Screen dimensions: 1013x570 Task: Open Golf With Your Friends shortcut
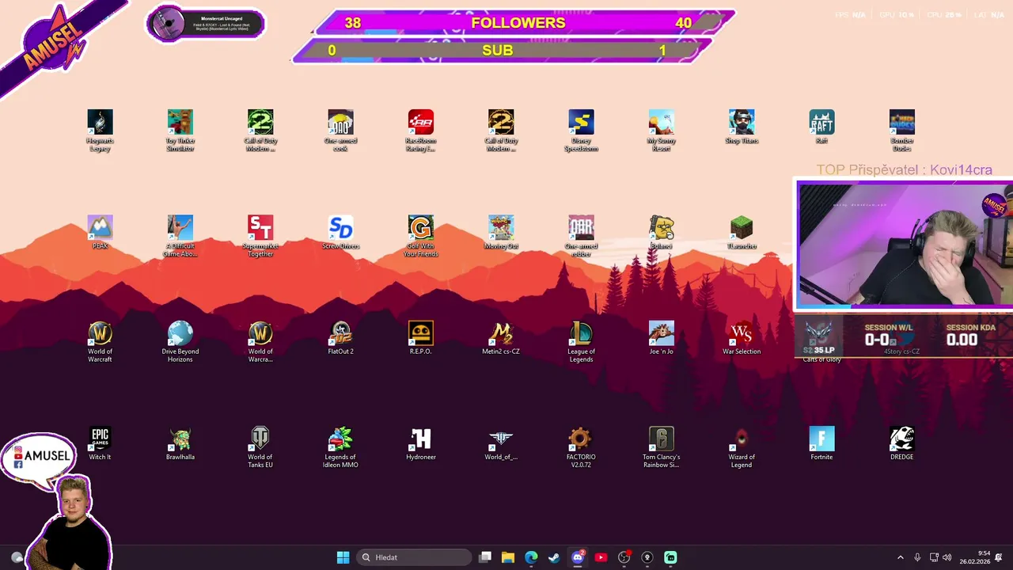pyautogui.click(x=421, y=236)
